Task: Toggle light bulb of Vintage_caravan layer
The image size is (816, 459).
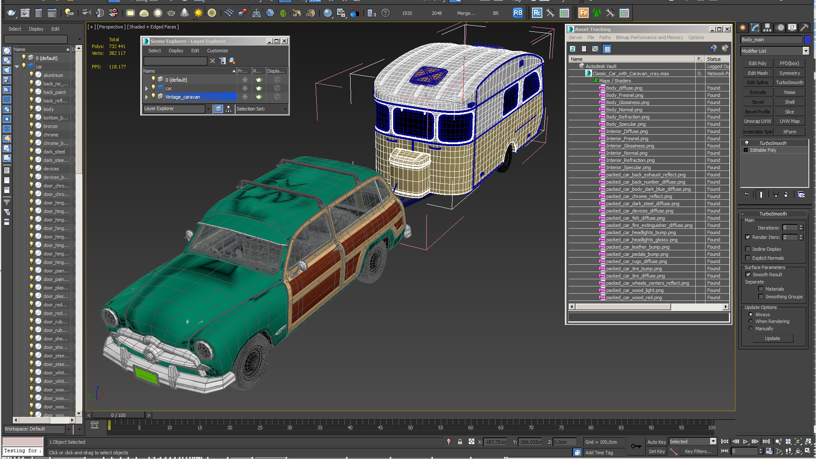Action: [x=153, y=96]
